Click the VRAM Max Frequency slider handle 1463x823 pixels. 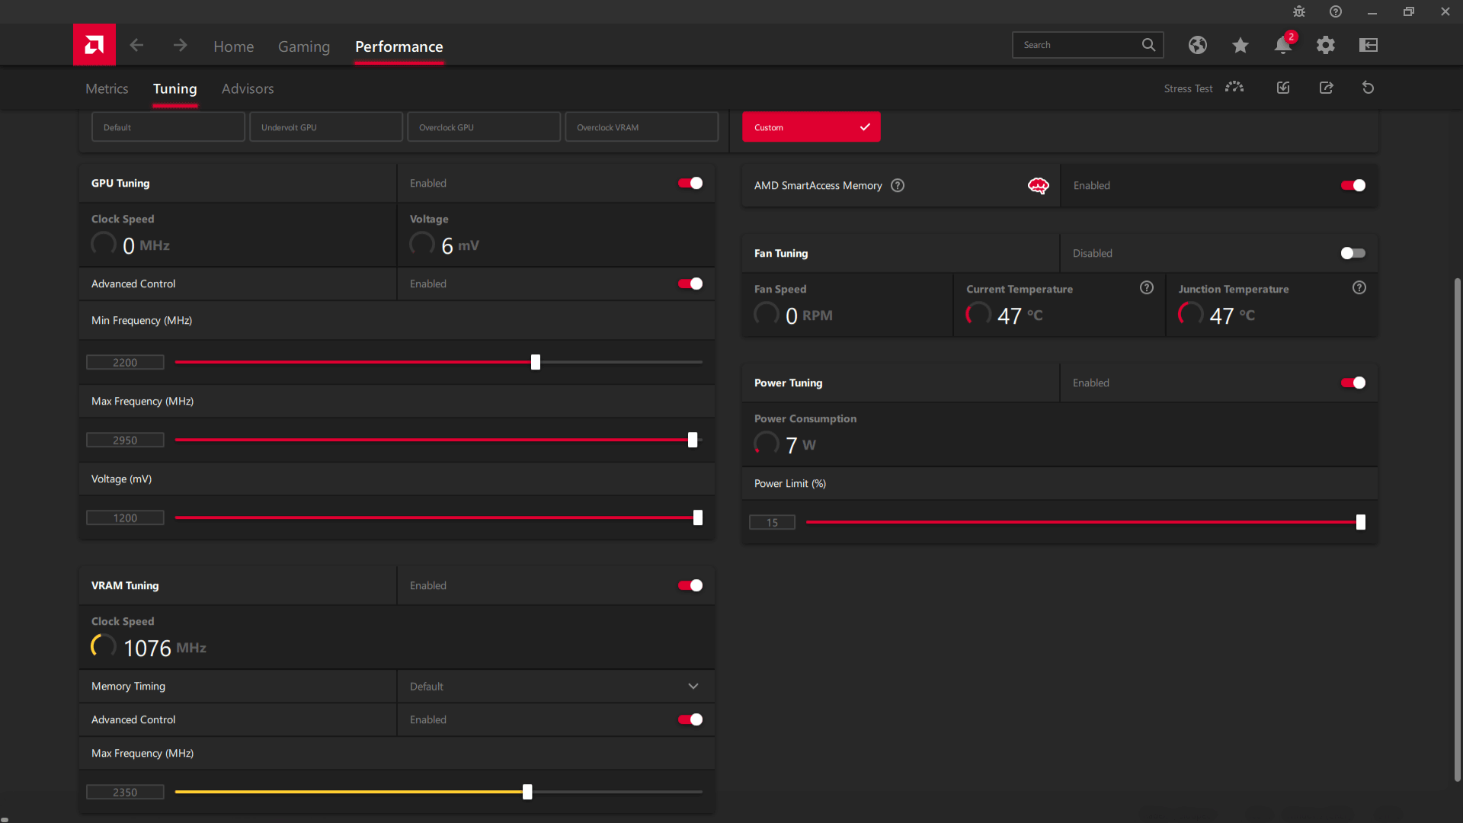point(527,792)
